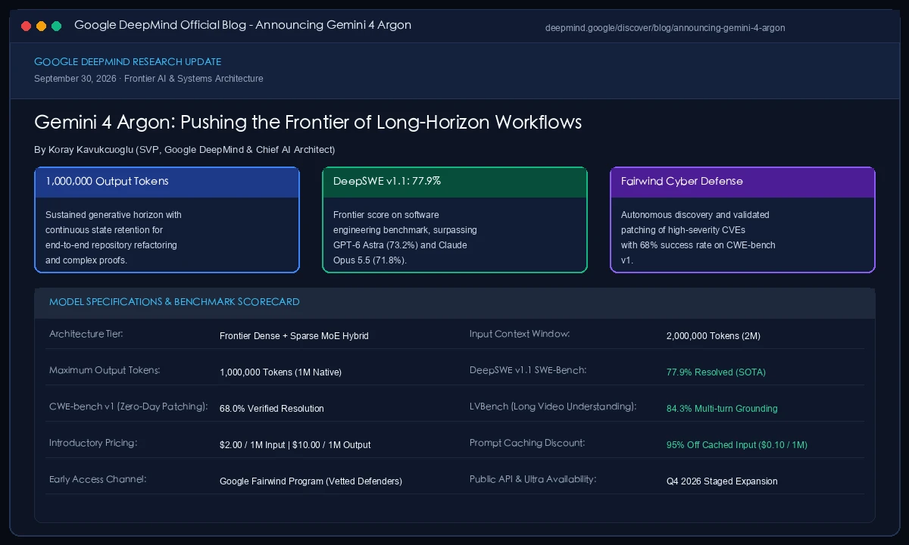
Task: Click the 'Early Access Channel:' label
Action: [98, 479]
